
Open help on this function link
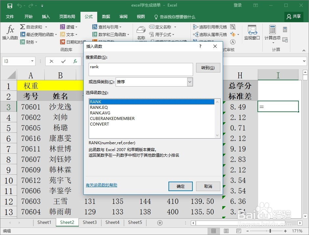point(101,185)
